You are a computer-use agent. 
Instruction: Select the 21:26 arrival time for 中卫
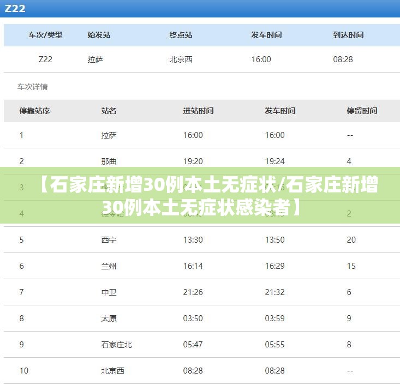point(193,292)
